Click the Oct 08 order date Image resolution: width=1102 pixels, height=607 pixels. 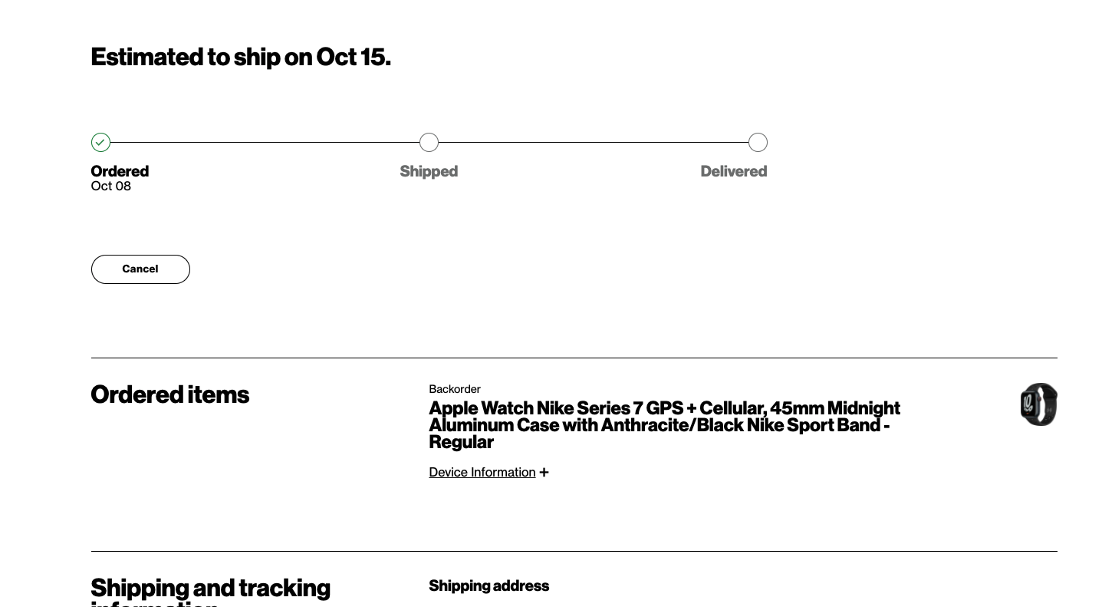coord(111,186)
